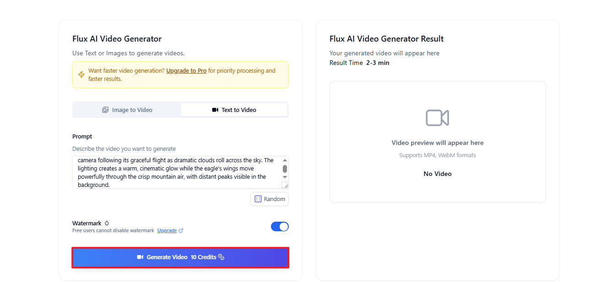This screenshot has height=282, width=616.
Task: Click the dice icon on the Random button
Action: tap(259, 199)
